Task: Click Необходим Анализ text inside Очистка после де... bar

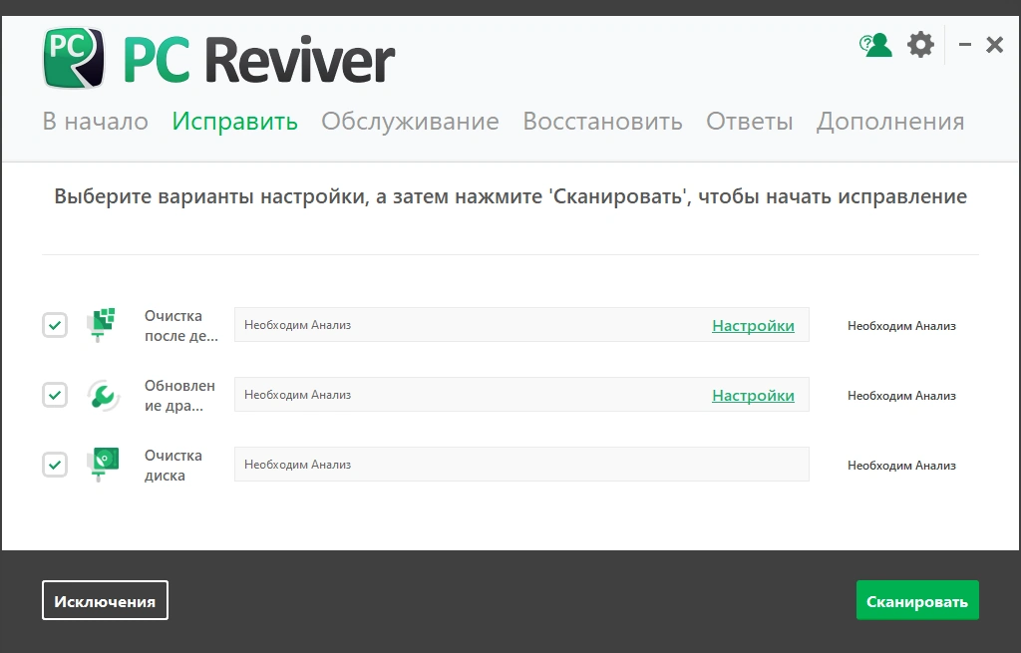Action: click(x=297, y=325)
